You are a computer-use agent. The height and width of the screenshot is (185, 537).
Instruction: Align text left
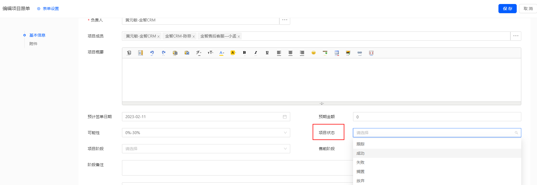click(279, 53)
